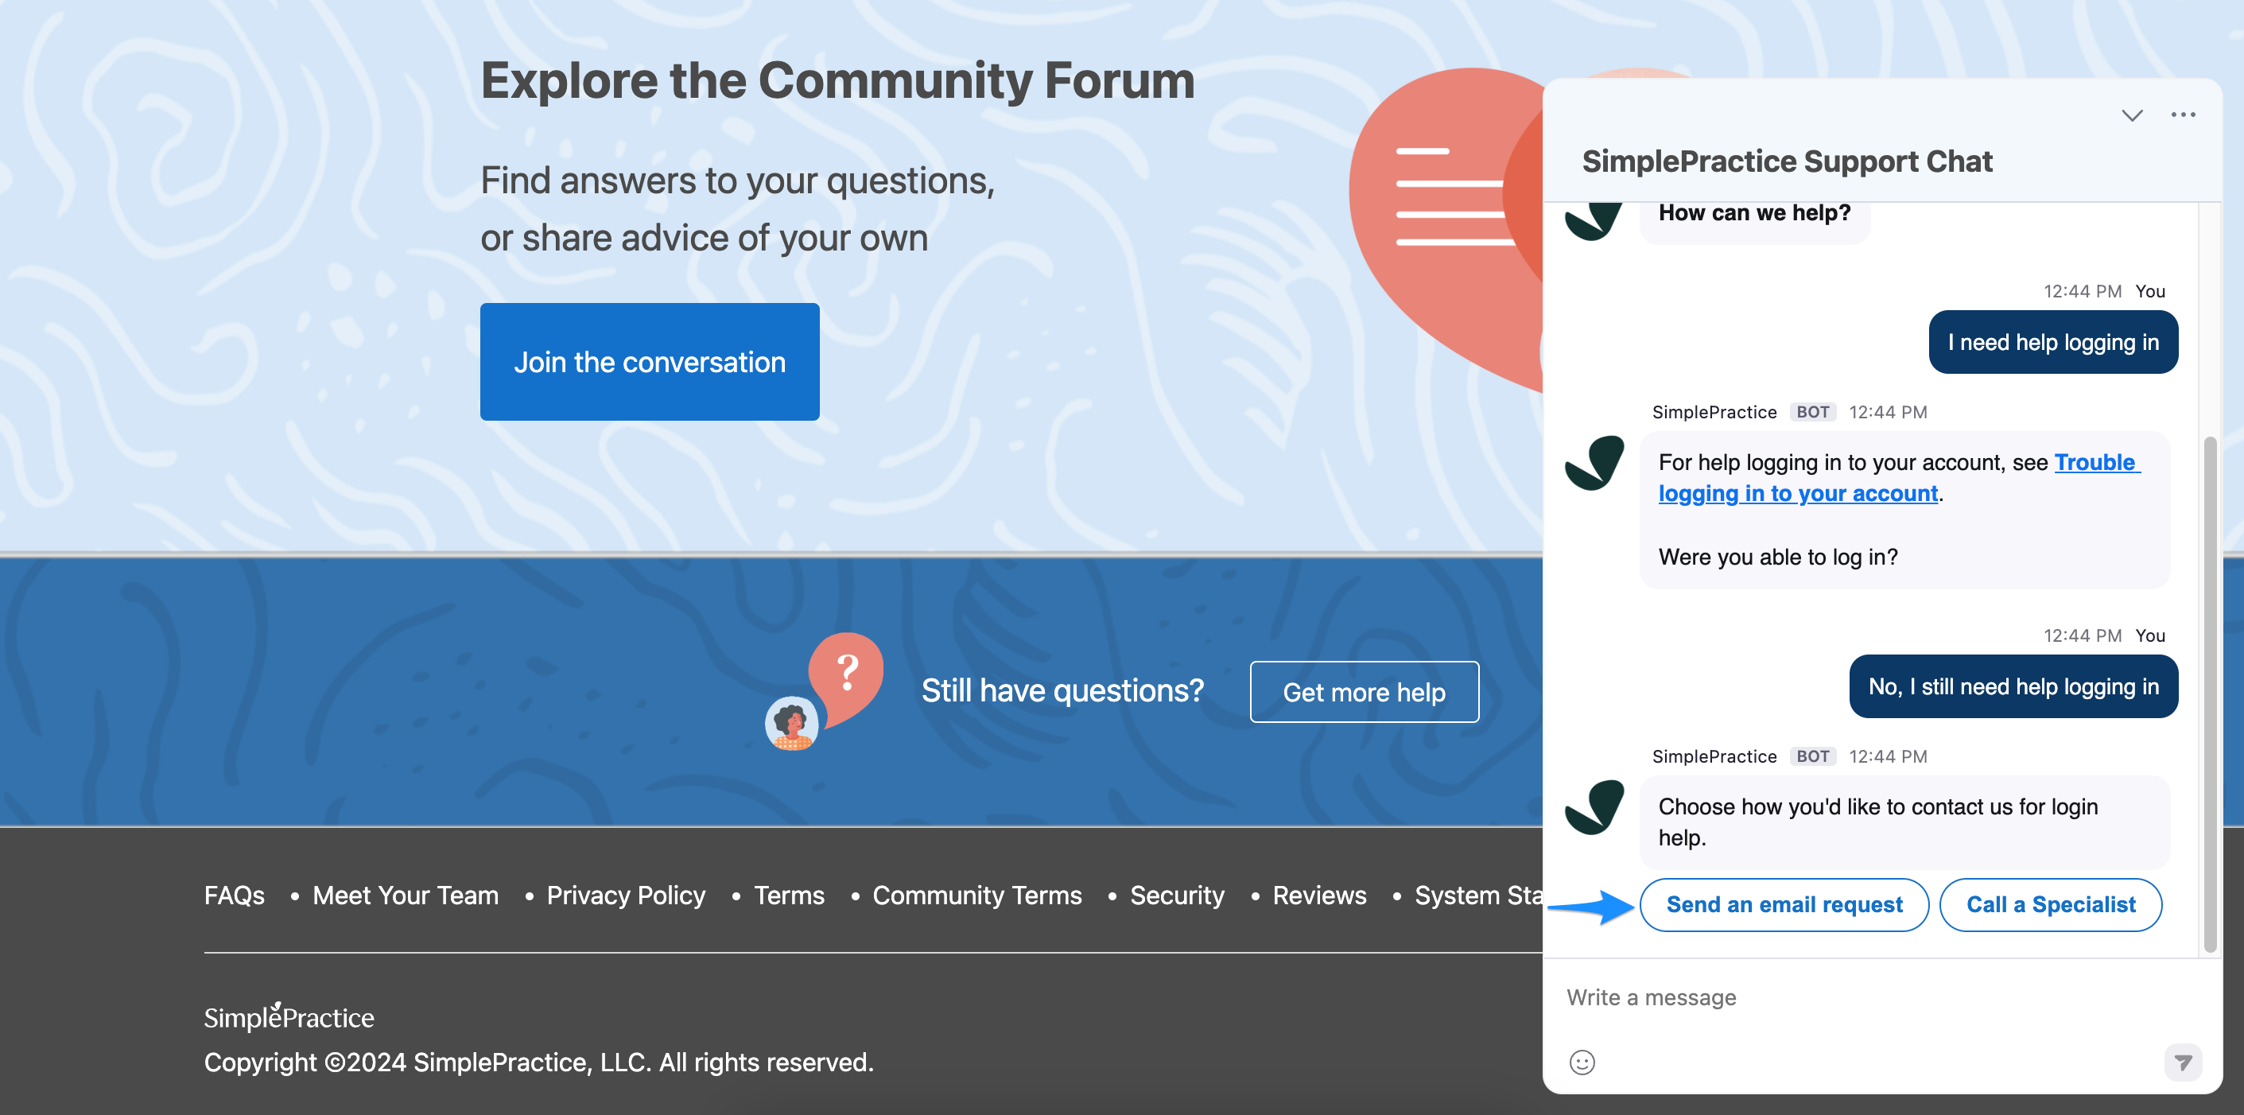Open the System Status dropdown link
This screenshot has width=2244, height=1115.
coord(1481,895)
